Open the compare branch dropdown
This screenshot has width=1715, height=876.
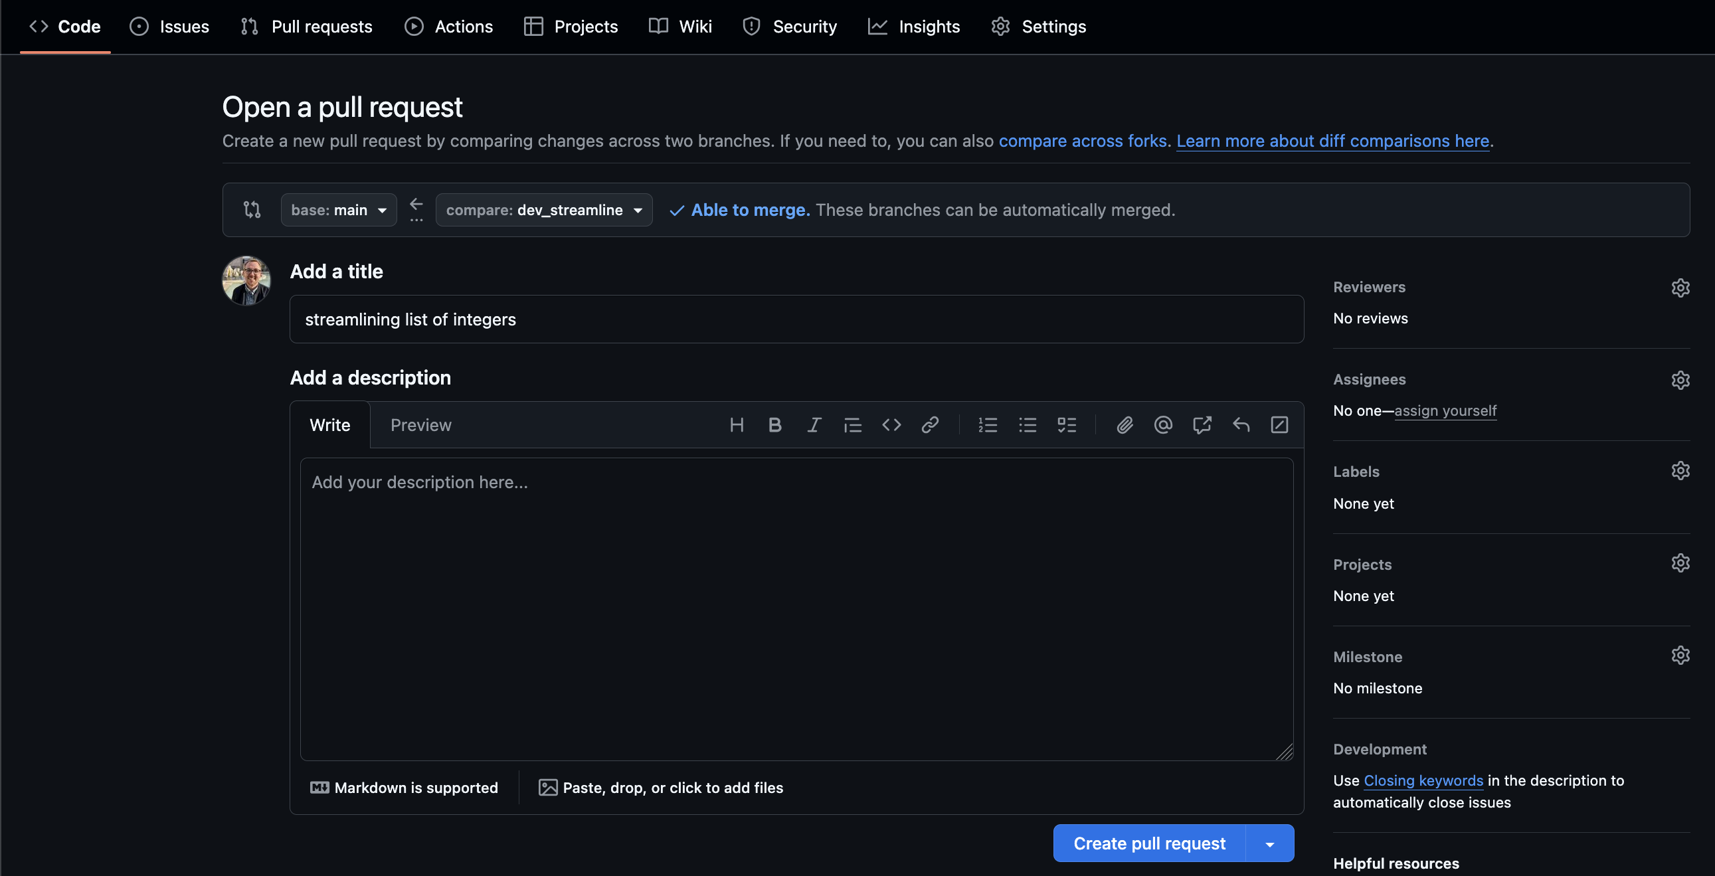coord(543,210)
